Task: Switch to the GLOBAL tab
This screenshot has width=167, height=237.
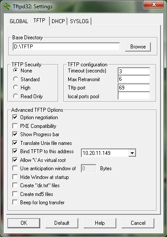Action: pyautogui.click(x=19, y=21)
